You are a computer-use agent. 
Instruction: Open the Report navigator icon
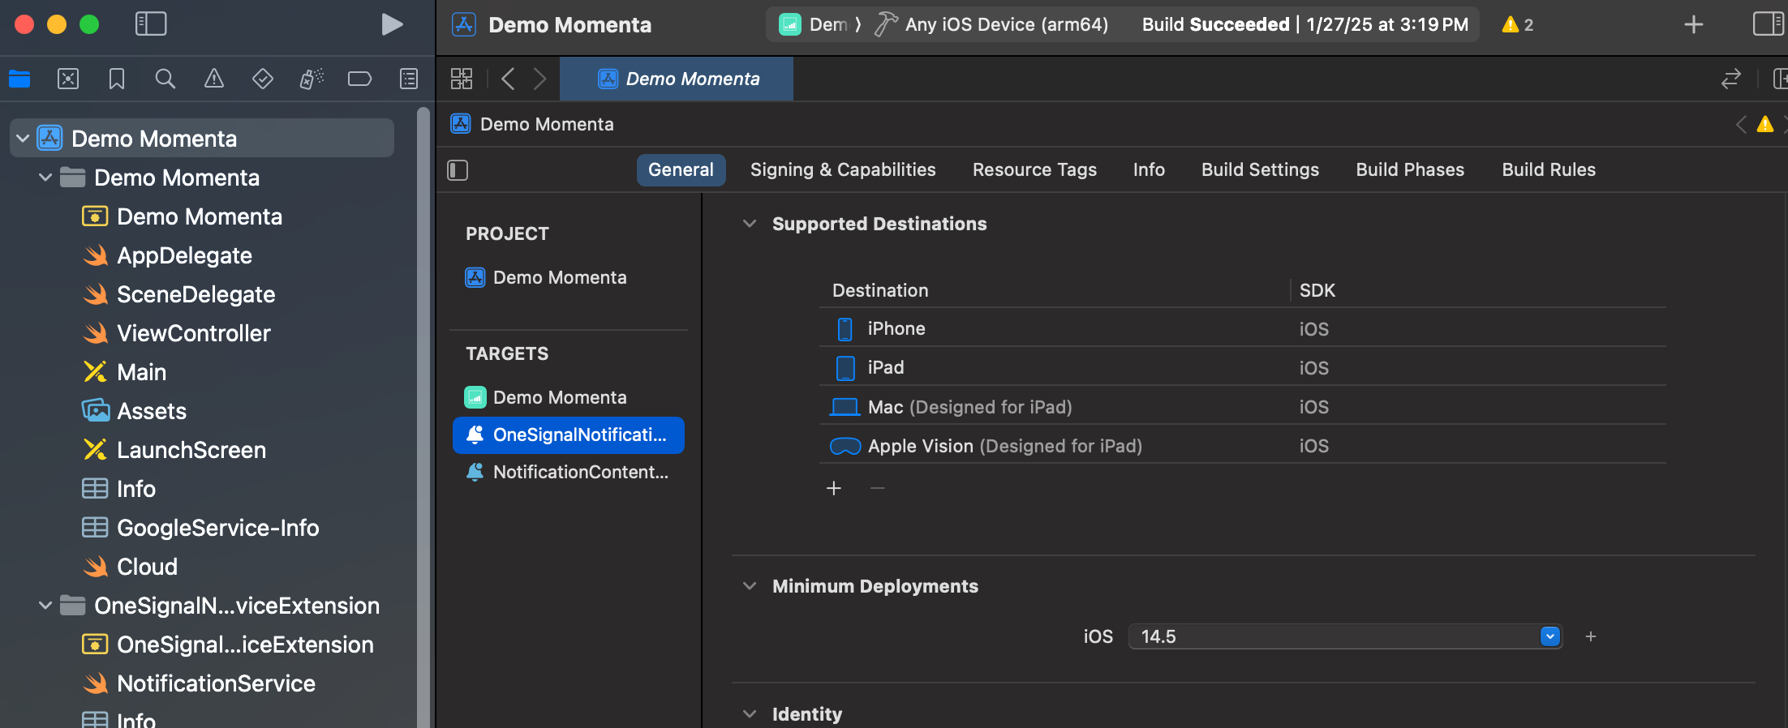click(409, 79)
